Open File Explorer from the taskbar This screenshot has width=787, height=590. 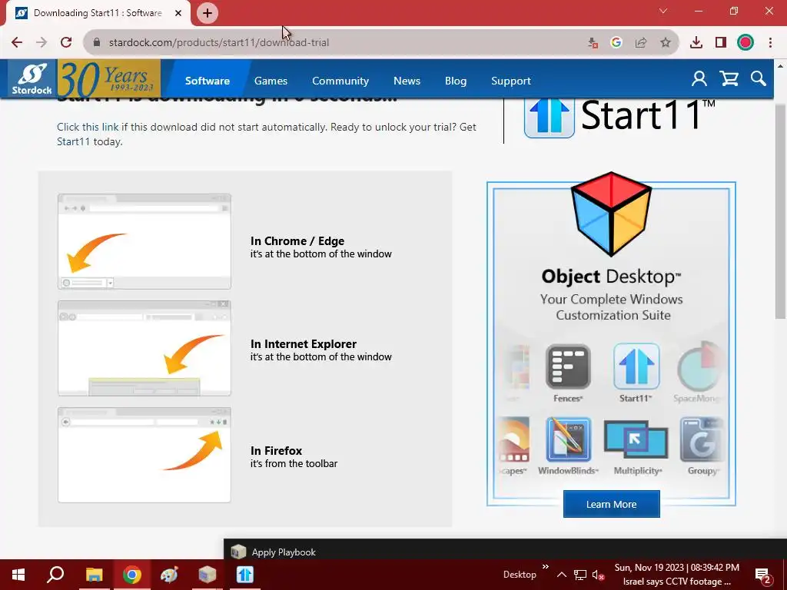click(94, 575)
